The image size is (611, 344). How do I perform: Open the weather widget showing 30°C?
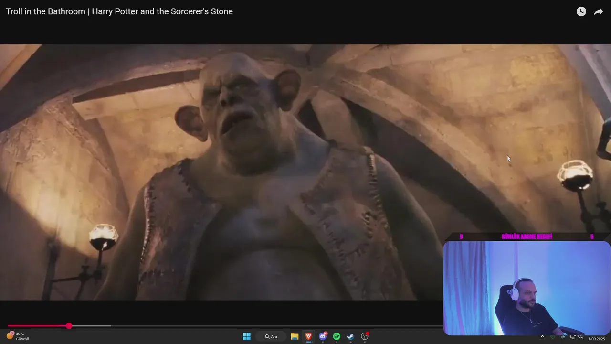tap(18, 336)
